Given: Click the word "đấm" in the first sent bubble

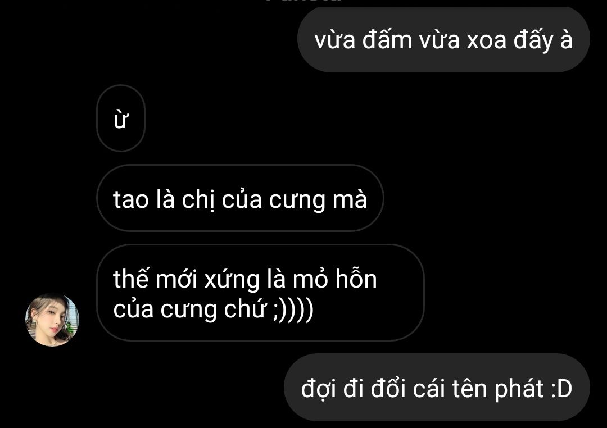Looking at the screenshot, I should click(387, 39).
